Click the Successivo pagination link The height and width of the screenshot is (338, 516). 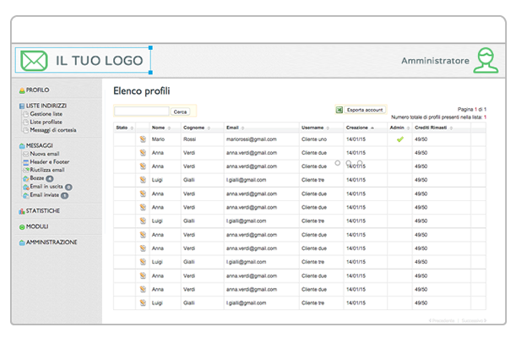pos(474,320)
